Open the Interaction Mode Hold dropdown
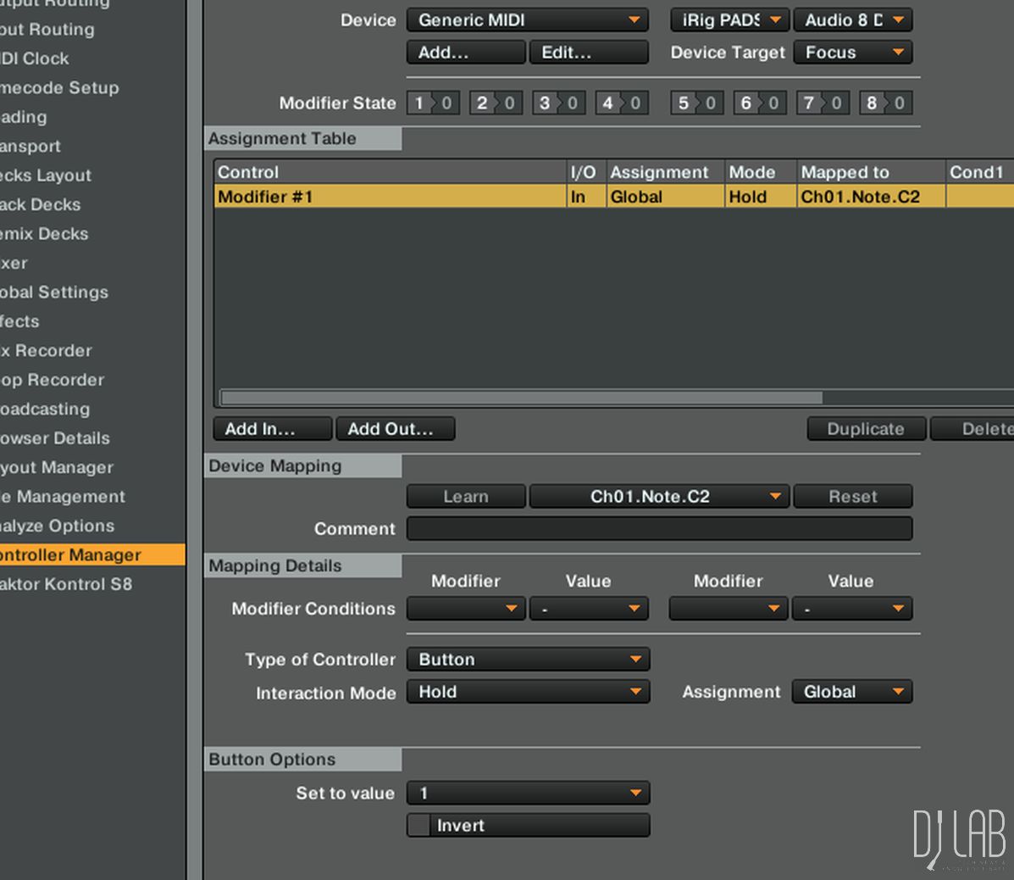Screen dimensions: 1014x880 coord(528,693)
